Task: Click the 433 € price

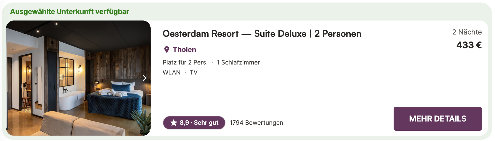Action: (469, 45)
